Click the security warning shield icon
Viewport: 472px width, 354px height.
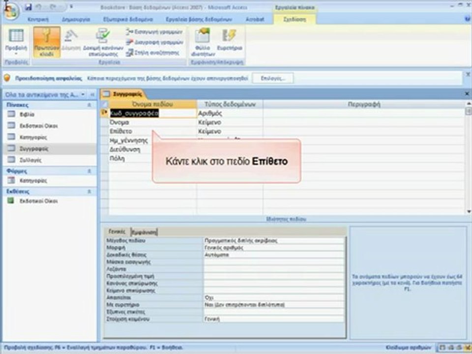click(x=7, y=78)
